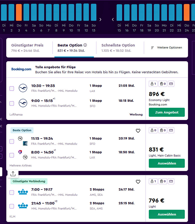The image size is (195, 224).
Task: Click Auswählen for the 831 € flight
Action: click(167, 163)
